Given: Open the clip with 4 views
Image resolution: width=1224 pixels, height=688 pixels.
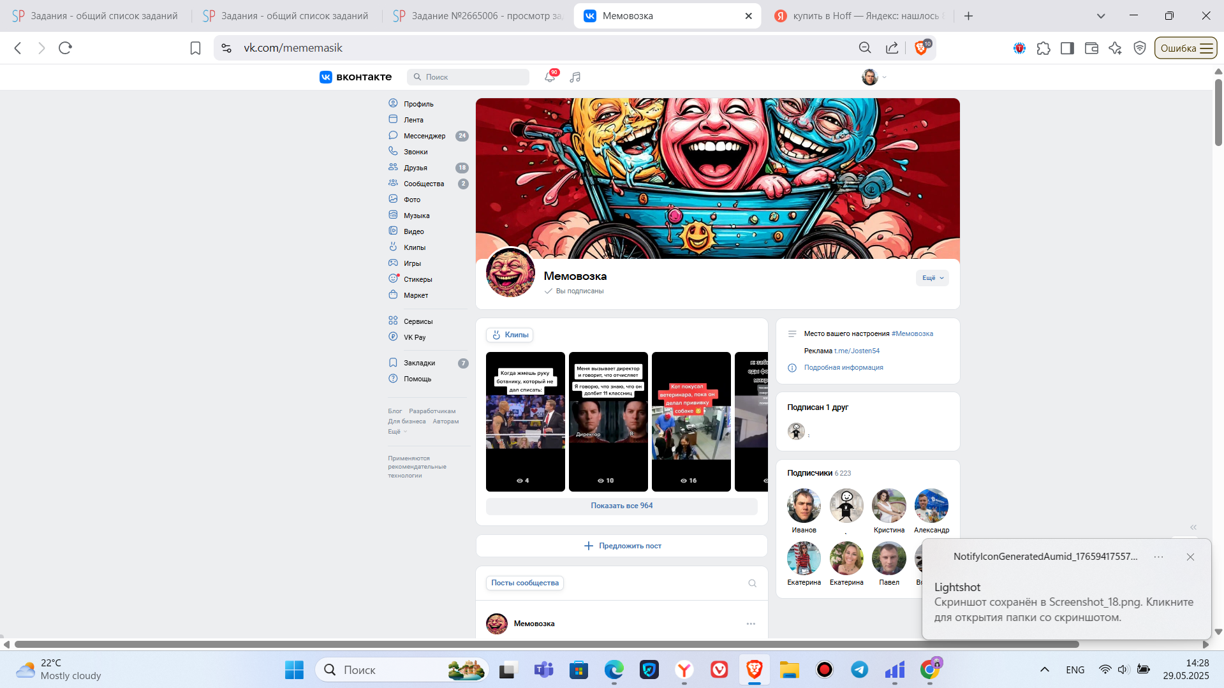Looking at the screenshot, I should click(526, 421).
